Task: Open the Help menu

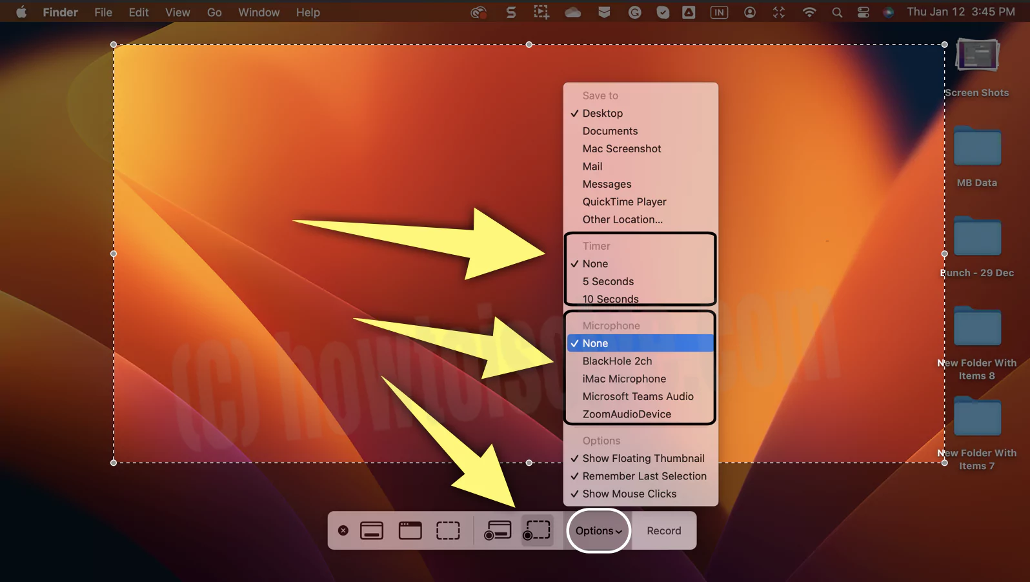Action: (308, 12)
